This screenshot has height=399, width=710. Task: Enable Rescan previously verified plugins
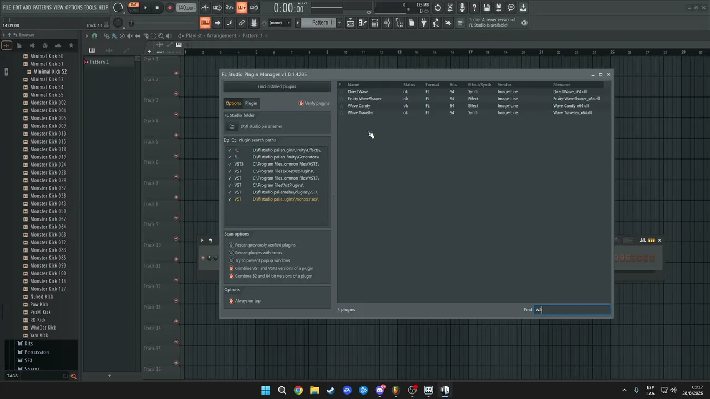(x=232, y=245)
